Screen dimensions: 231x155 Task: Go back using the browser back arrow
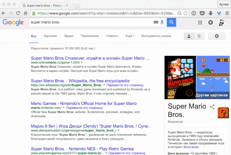pos(4,14)
